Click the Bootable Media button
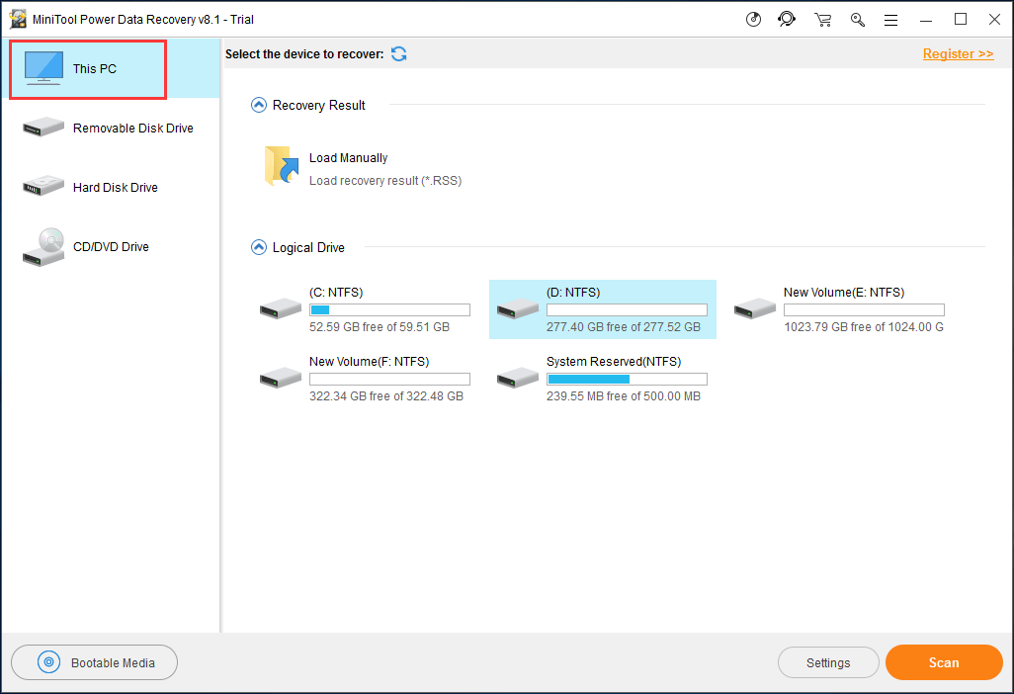This screenshot has height=694, width=1014. (95, 662)
